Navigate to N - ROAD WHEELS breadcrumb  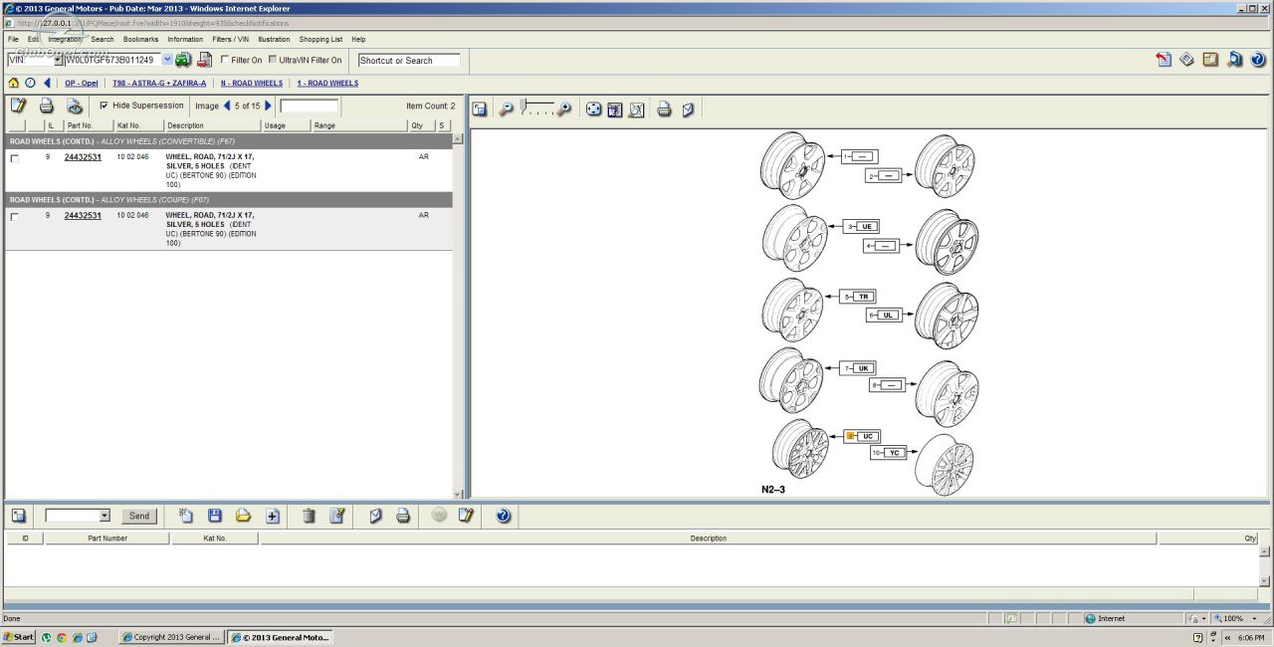(252, 84)
